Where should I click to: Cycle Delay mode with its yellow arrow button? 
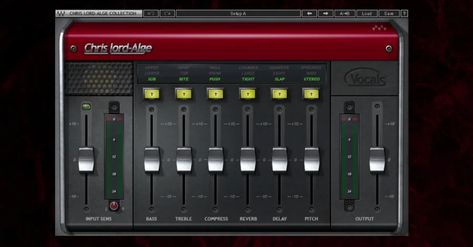(280, 94)
